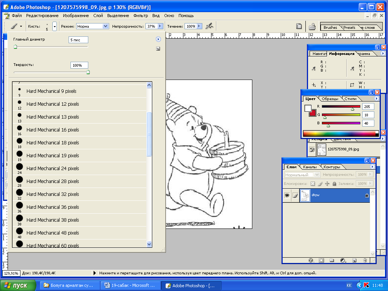Open the status bar info arrow
This screenshot has height=291, width=388.
[94, 273]
